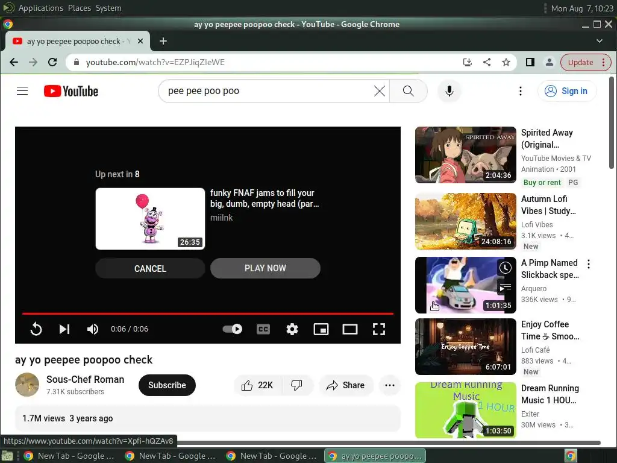Add Pimp Named Slickback to Watch later
Image resolution: width=617 pixels, height=463 pixels.
506,268
